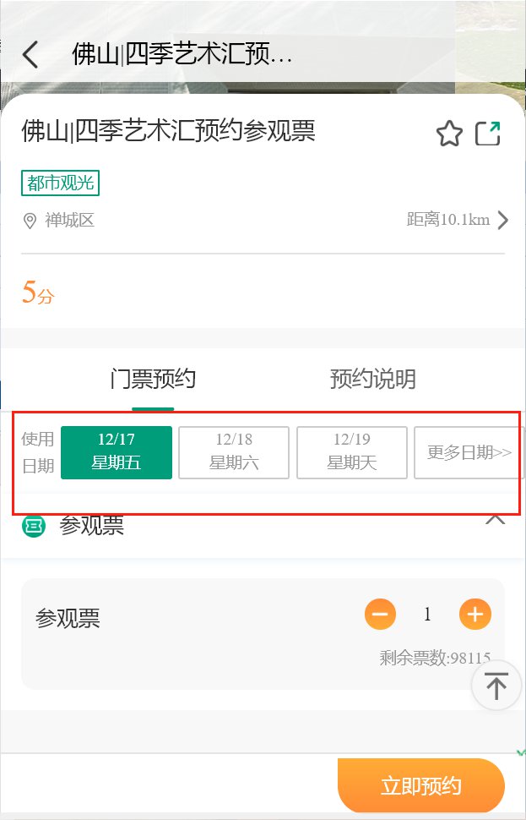Click the 都市观光 tag

[60, 183]
